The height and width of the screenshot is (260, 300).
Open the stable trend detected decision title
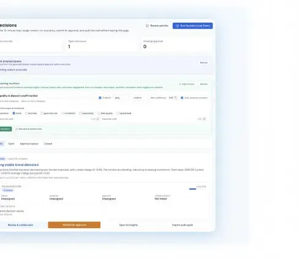[19, 165]
